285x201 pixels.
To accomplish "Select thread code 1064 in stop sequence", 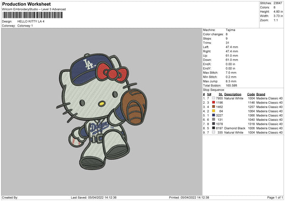I will (251, 111).
